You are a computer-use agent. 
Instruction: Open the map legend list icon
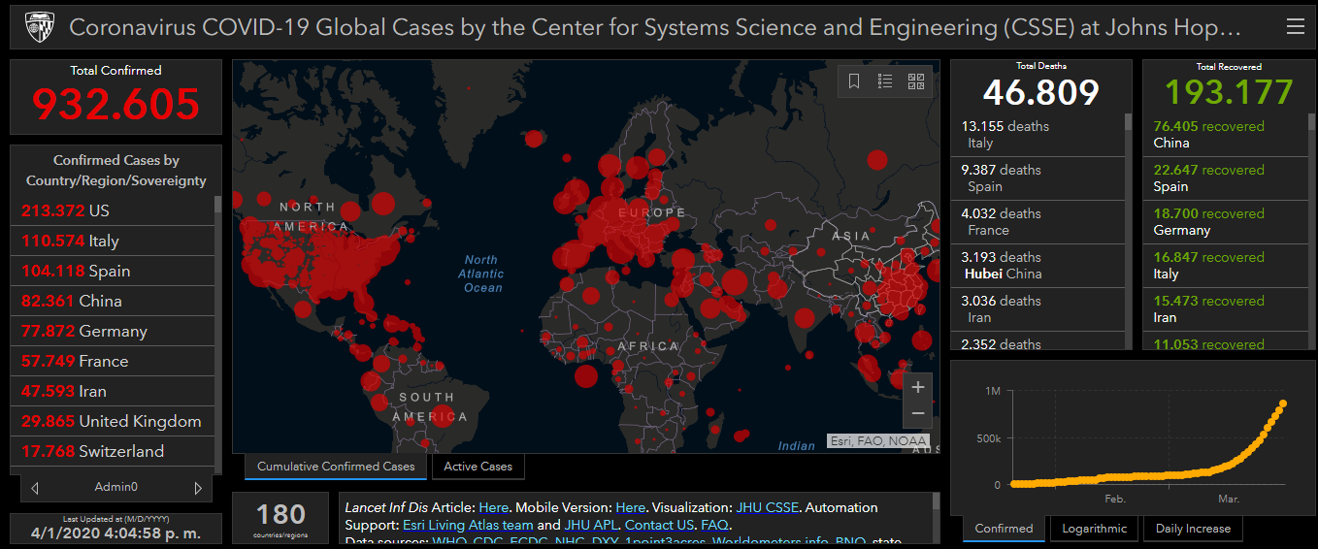885,81
